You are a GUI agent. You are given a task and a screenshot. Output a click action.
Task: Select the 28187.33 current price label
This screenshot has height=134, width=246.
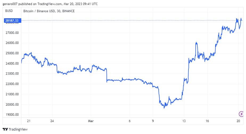pyautogui.click(x=13, y=20)
